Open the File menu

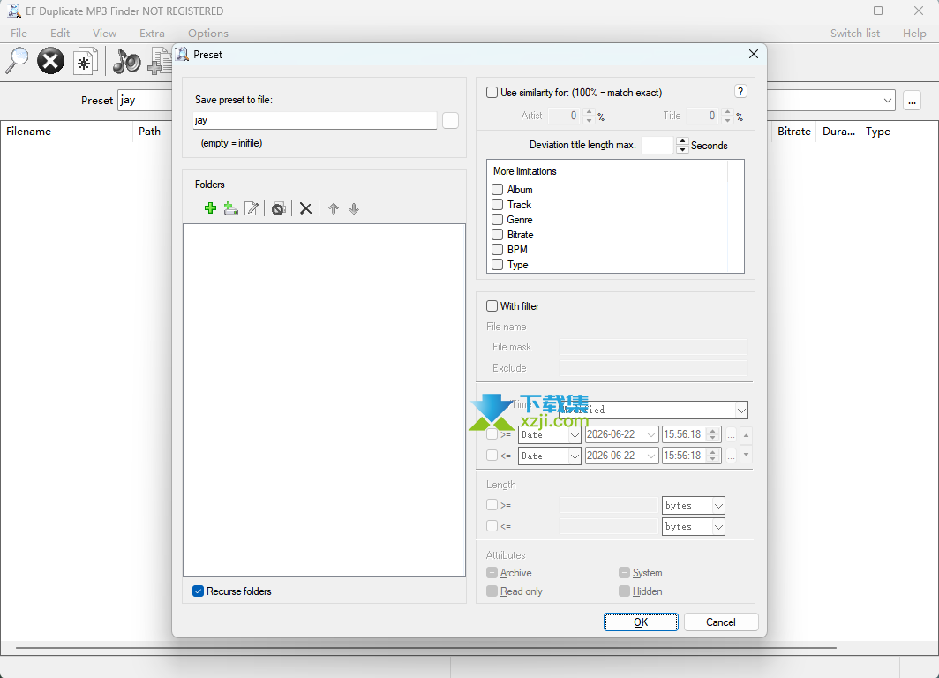19,33
